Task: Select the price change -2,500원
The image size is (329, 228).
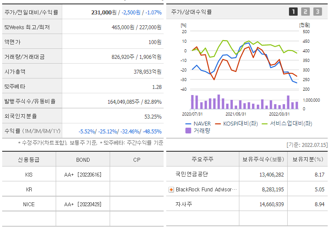Action: point(131,13)
